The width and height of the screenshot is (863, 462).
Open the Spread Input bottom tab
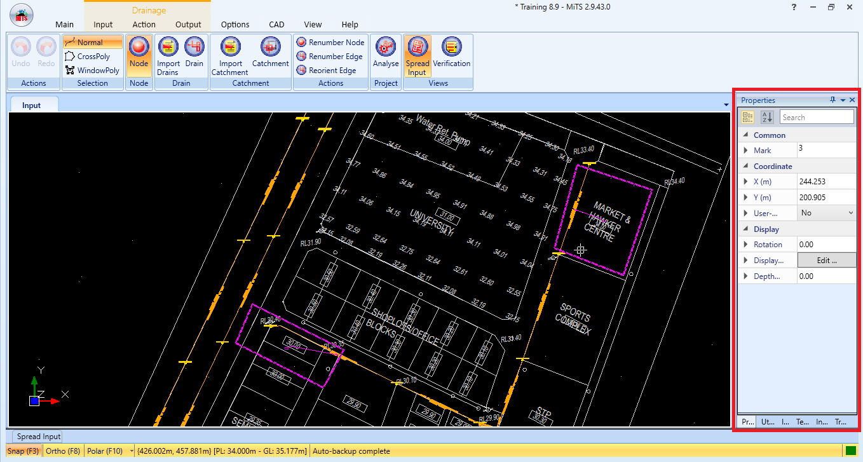click(39, 437)
